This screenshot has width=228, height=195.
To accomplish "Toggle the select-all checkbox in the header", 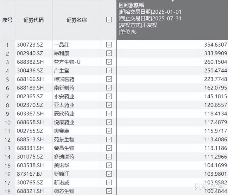I will 109,20.
